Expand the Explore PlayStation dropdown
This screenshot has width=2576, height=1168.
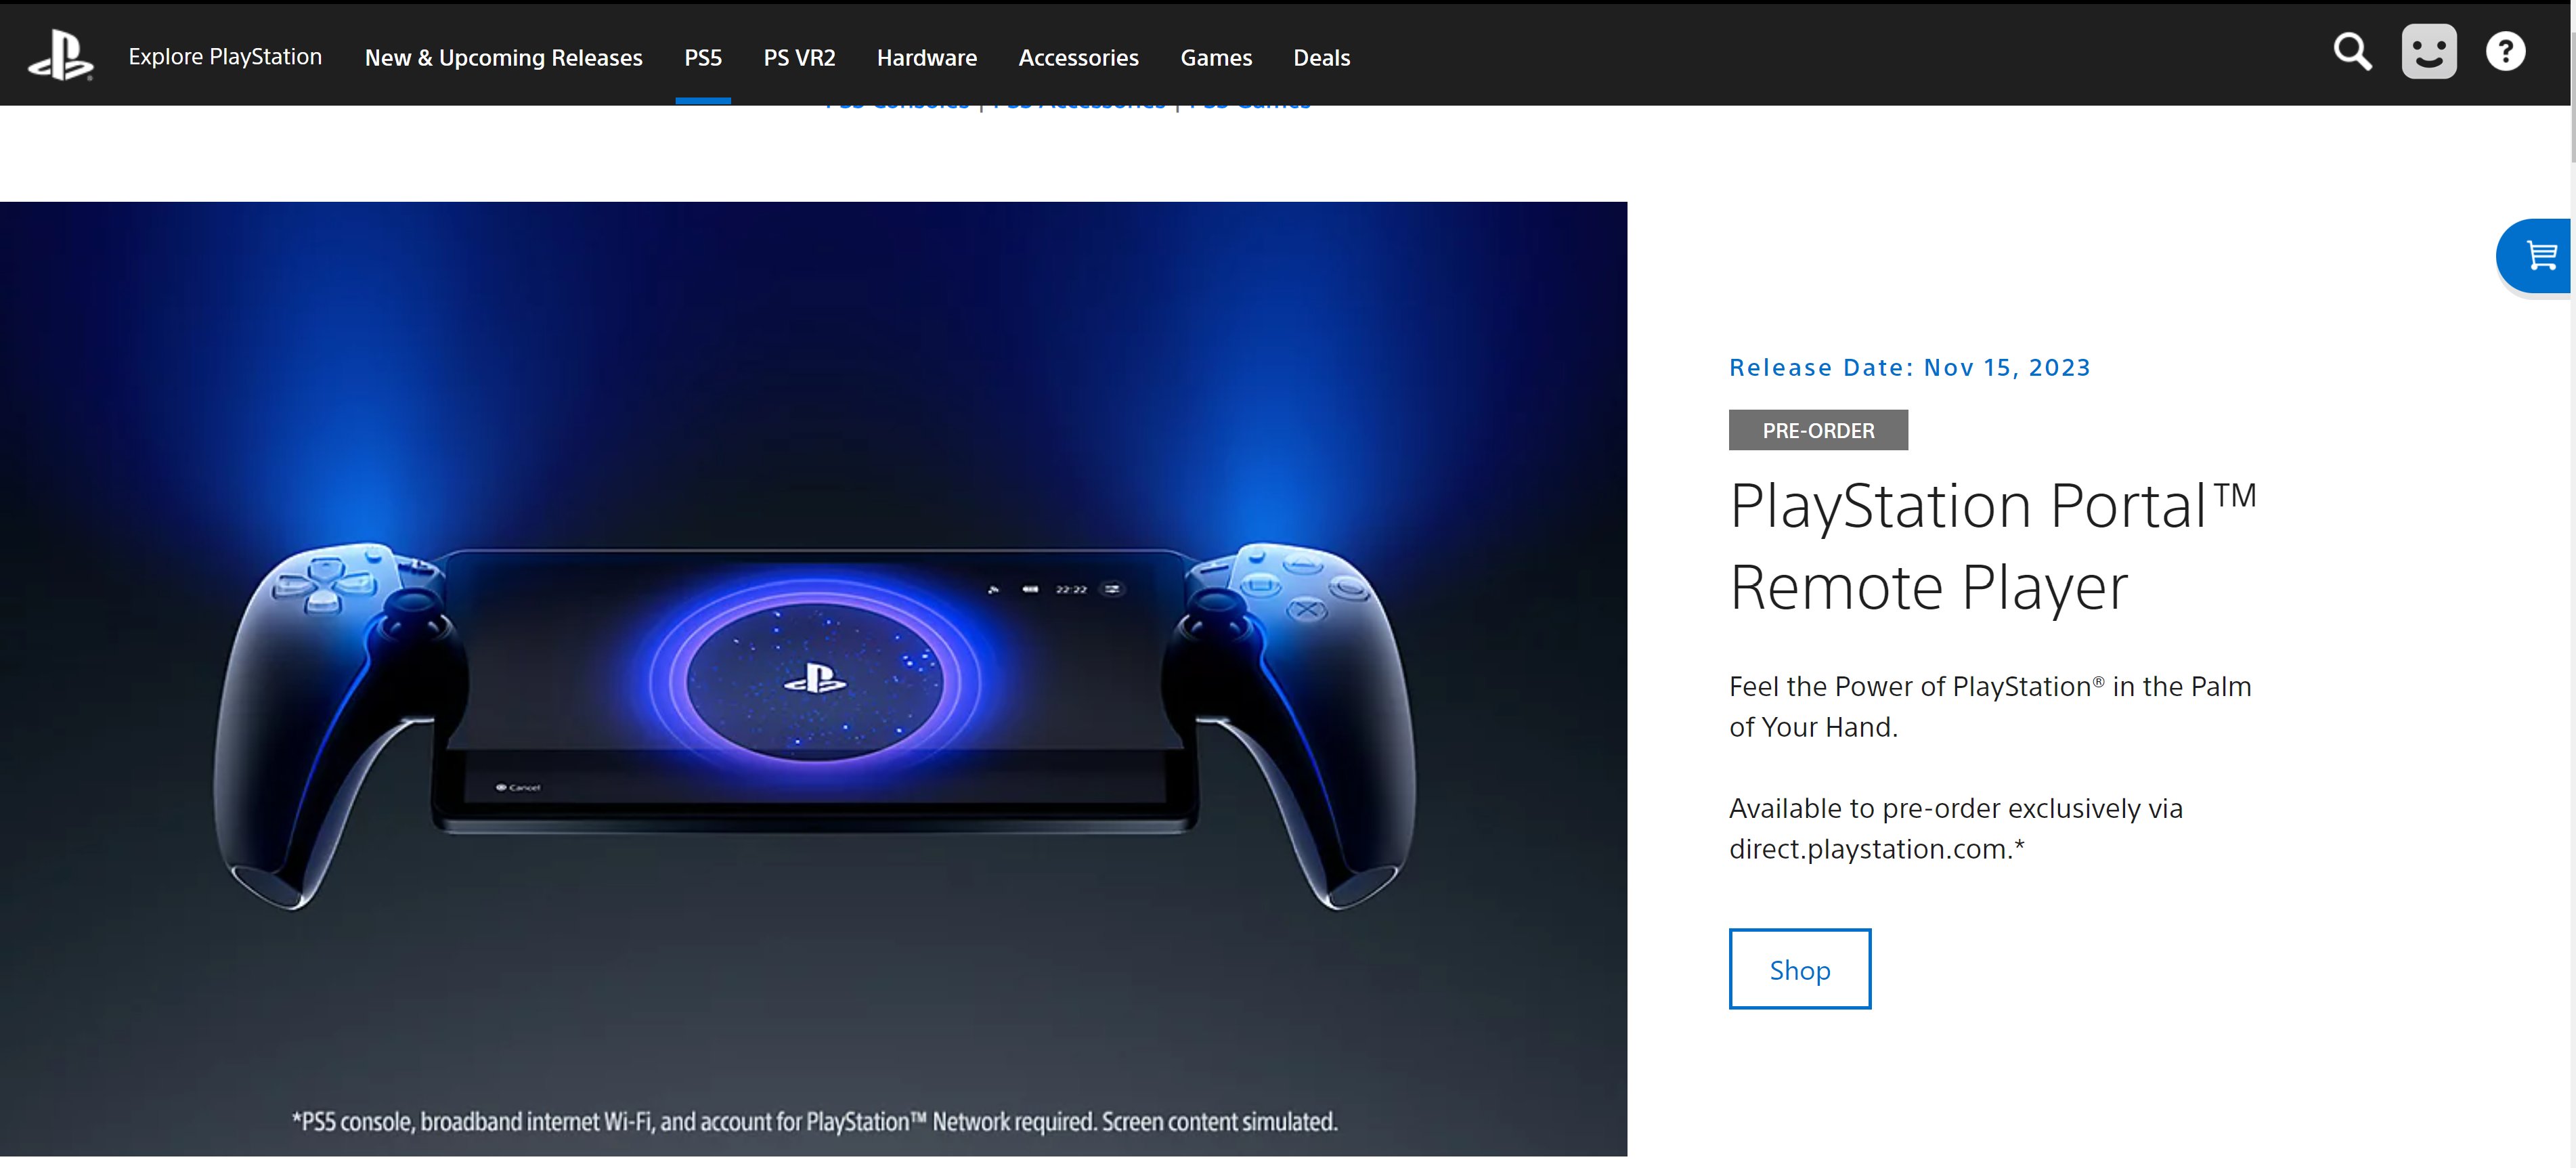coord(225,54)
